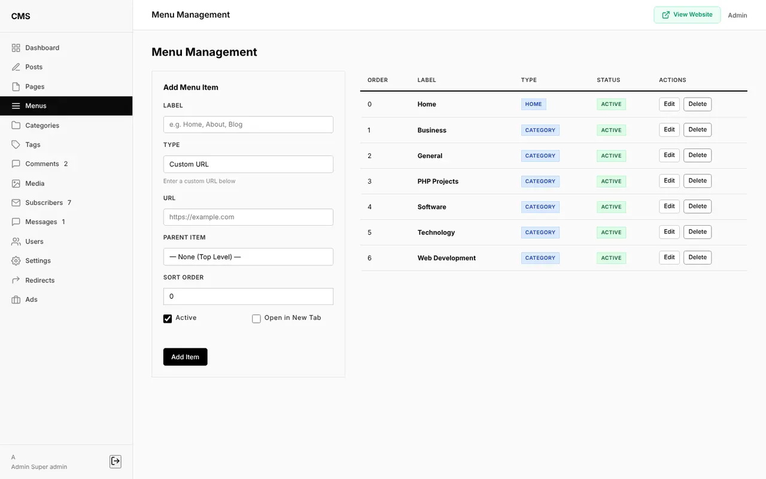Enable the Open in New Tab checkbox
The height and width of the screenshot is (479, 766).
coord(256,319)
